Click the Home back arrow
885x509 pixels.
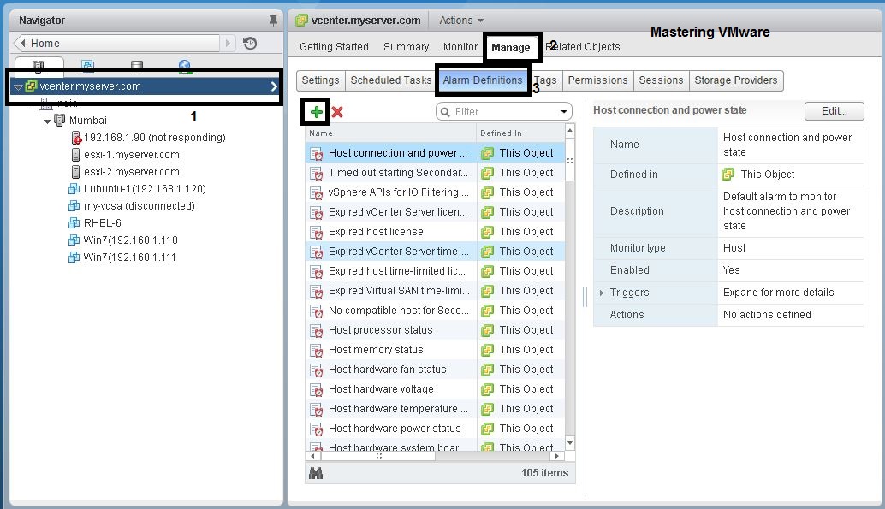coord(22,43)
